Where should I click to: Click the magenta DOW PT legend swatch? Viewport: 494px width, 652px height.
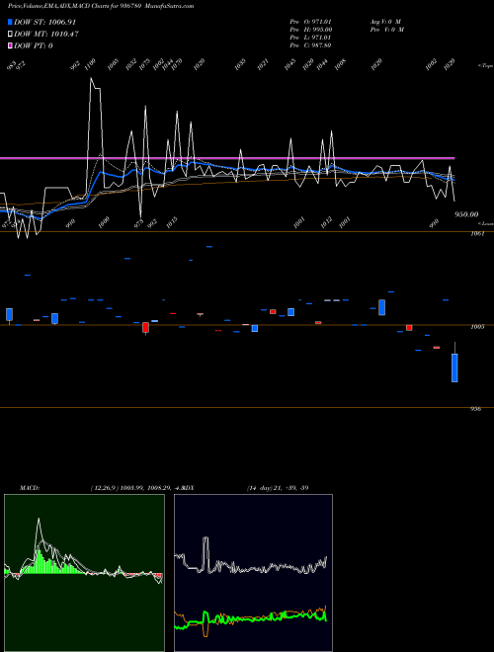point(10,45)
